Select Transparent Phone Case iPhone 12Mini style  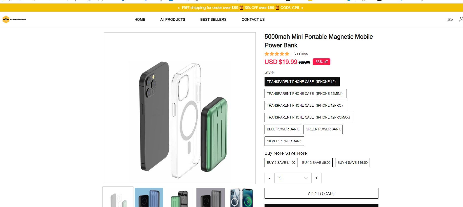(x=305, y=94)
